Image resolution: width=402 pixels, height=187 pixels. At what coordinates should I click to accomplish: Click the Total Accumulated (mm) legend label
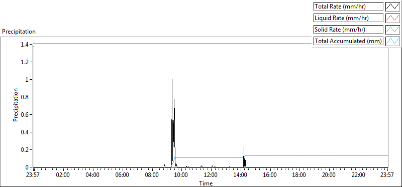348,41
